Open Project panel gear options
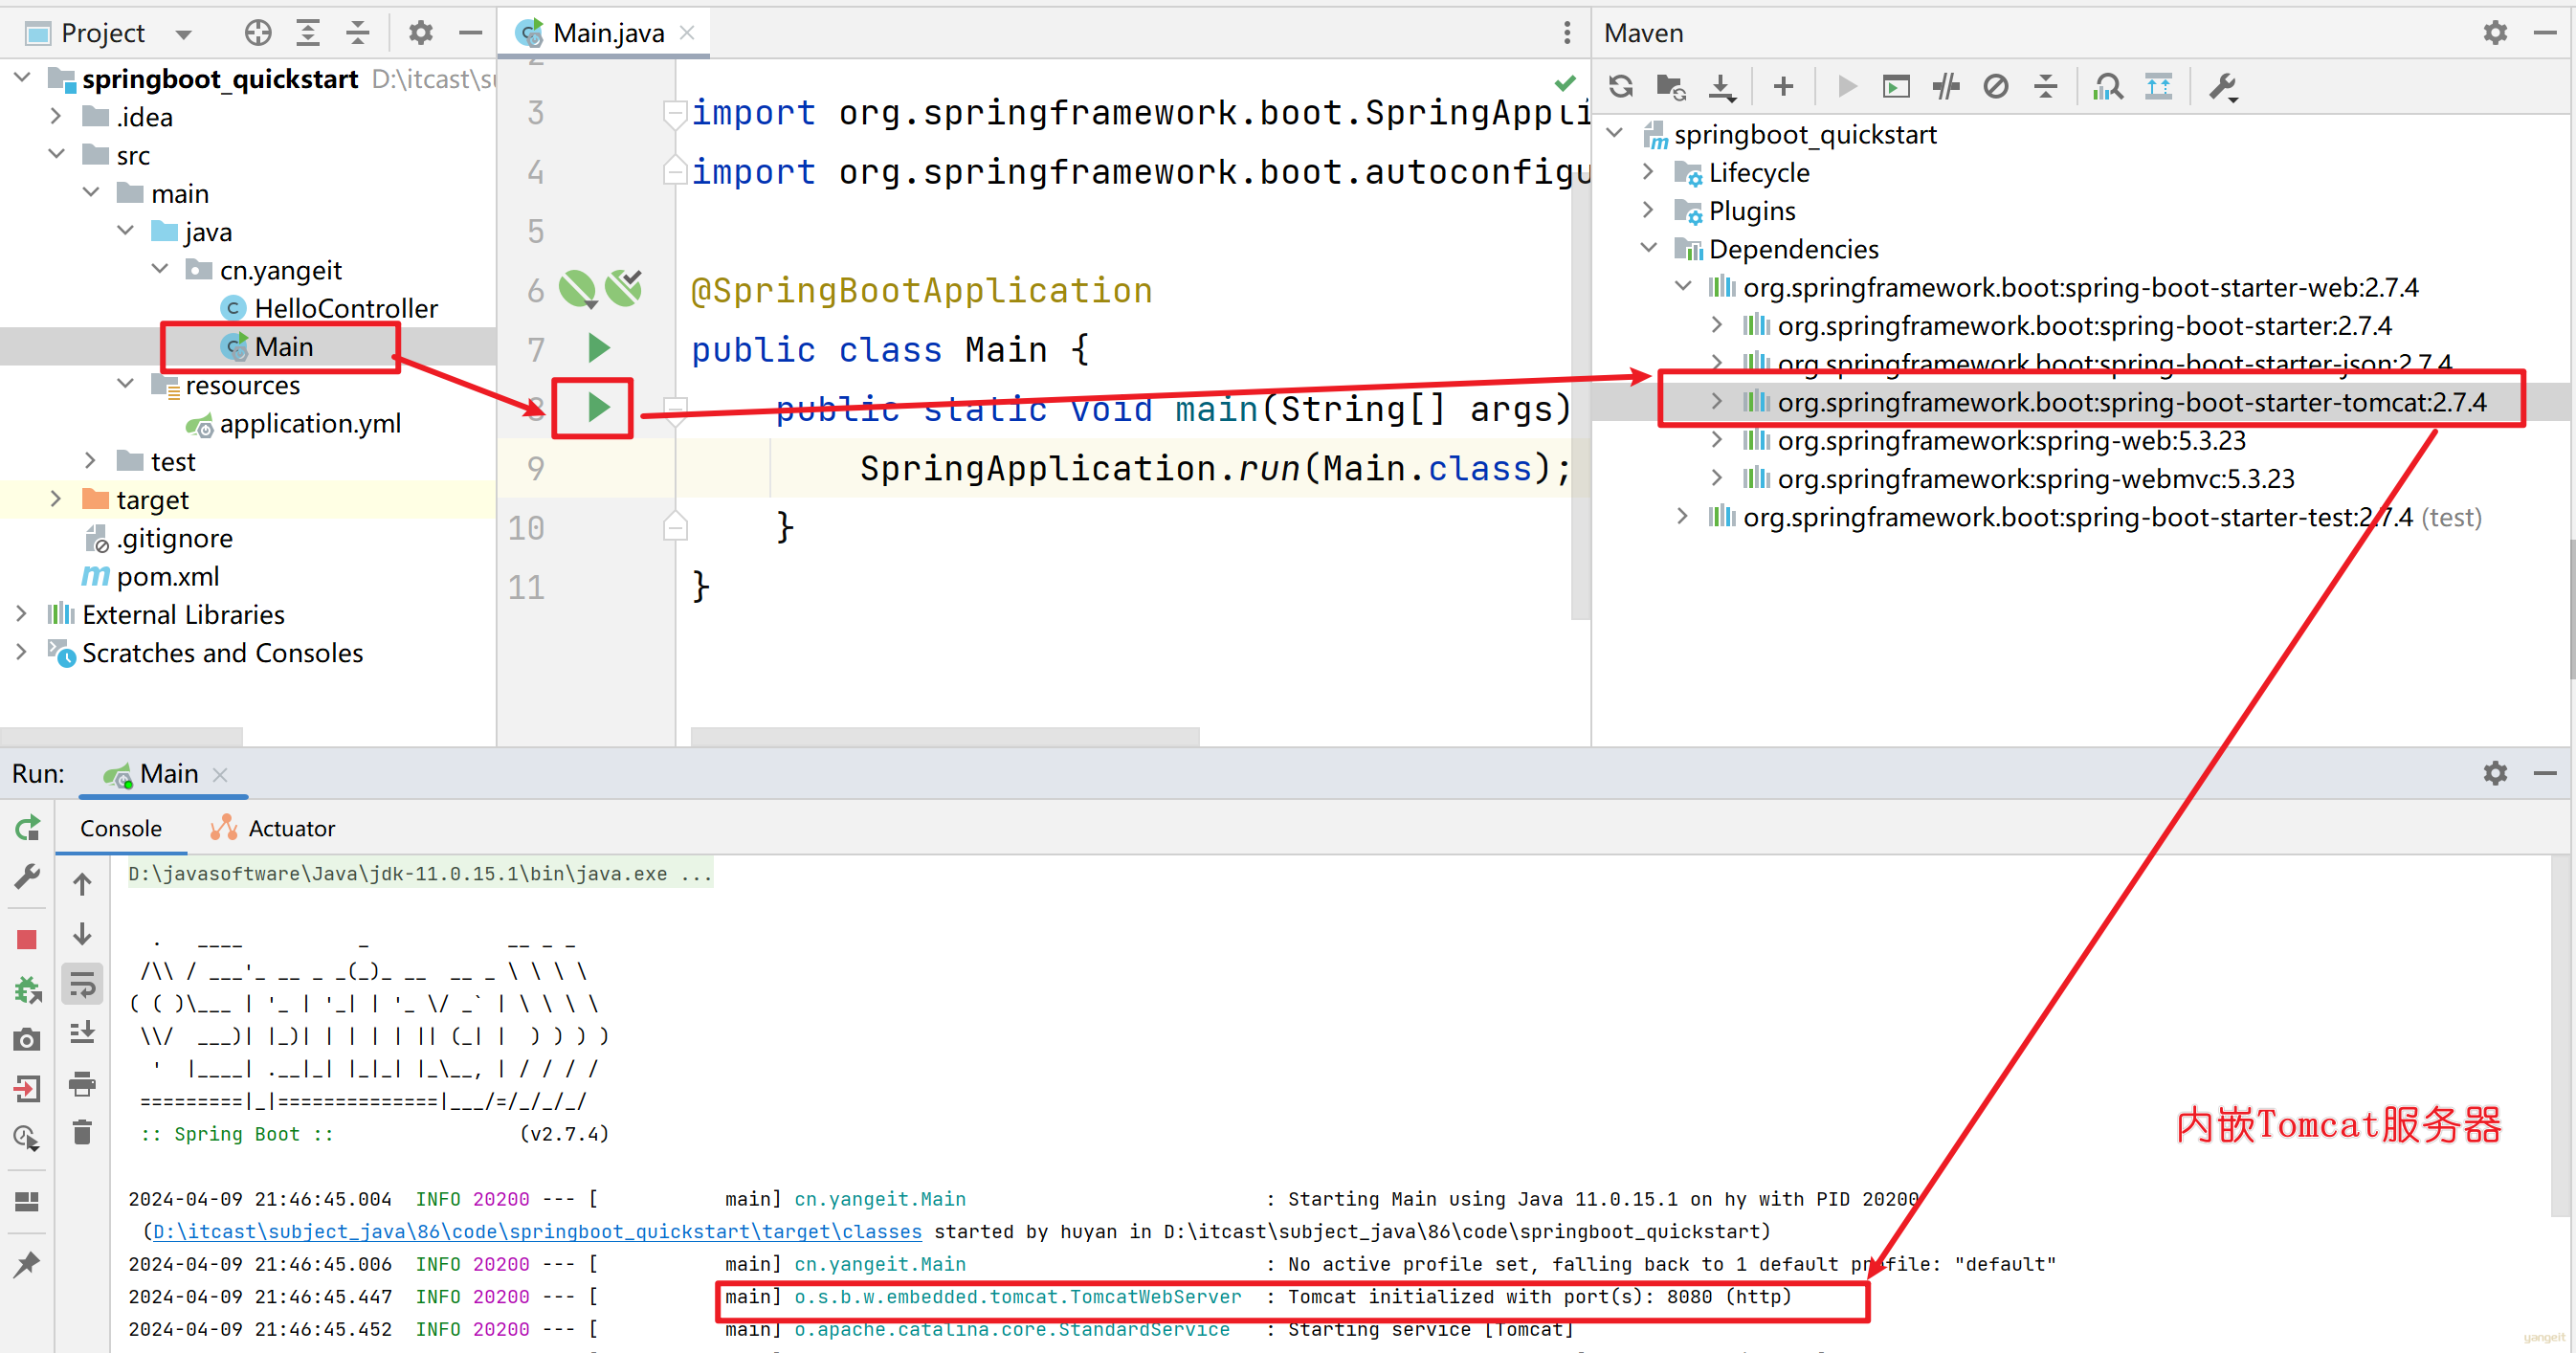This screenshot has height=1353, width=2576. coord(420,33)
